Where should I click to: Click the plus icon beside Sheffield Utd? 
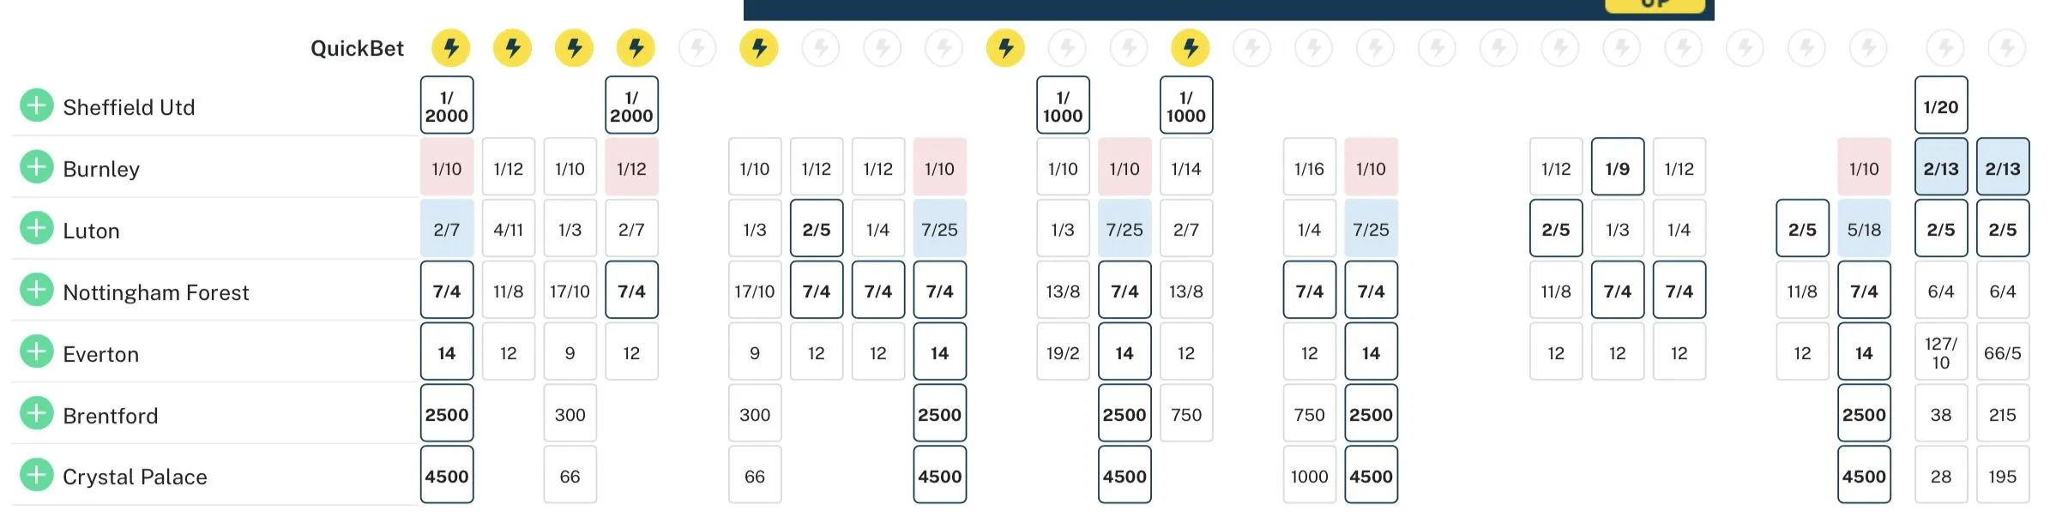36,105
